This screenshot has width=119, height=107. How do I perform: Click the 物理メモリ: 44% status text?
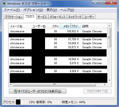[x=73, y=102]
